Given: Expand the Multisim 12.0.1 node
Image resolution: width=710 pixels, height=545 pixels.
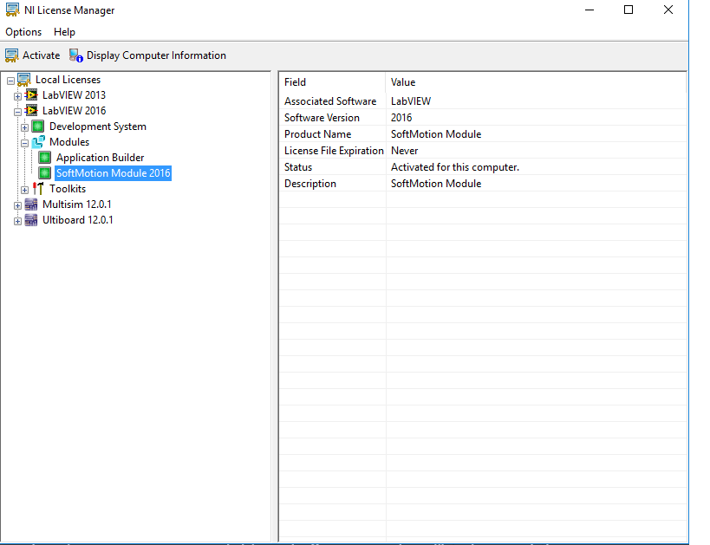Looking at the screenshot, I should 18,204.
